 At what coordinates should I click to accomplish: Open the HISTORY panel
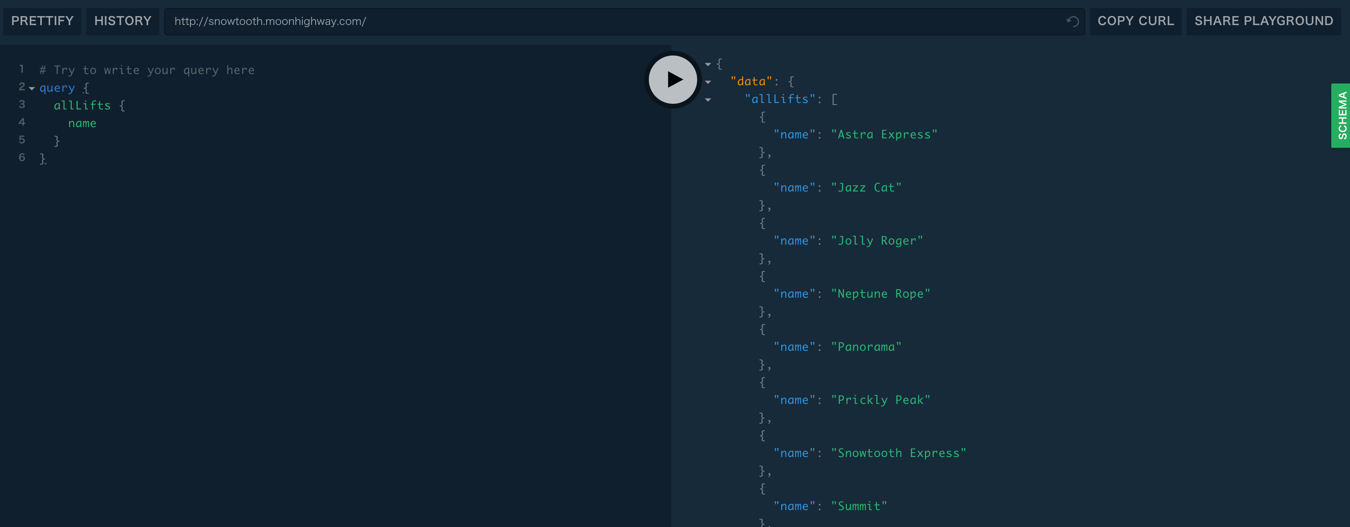(x=123, y=21)
